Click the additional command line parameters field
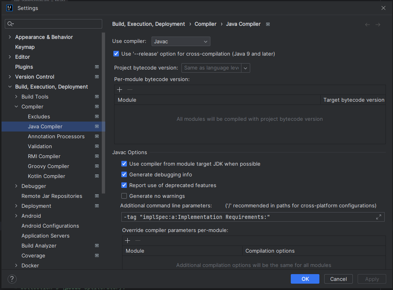 tap(253, 217)
